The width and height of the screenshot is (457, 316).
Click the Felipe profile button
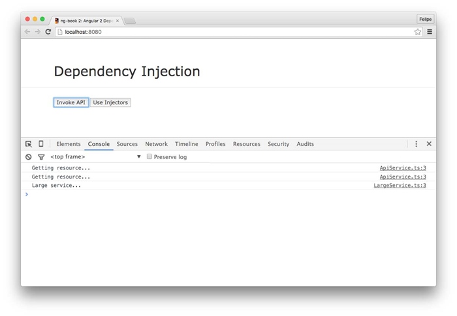click(425, 20)
